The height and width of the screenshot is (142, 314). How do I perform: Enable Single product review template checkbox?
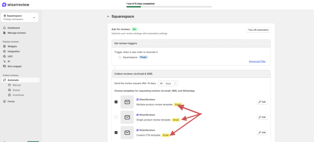[x=116, y=117]
